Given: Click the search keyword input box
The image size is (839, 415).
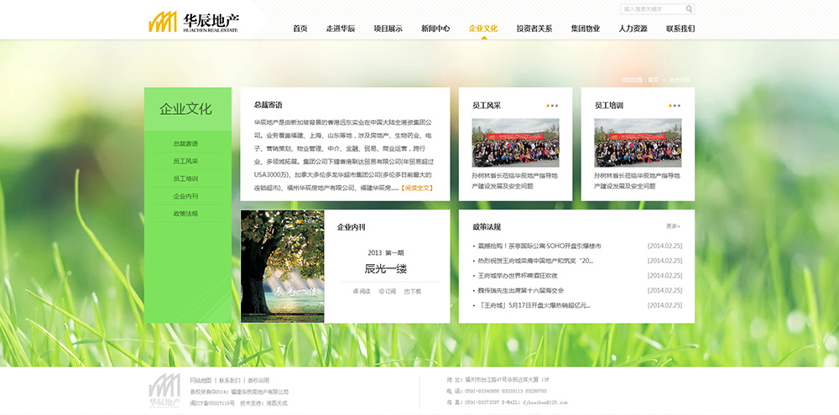Looking at the screenshot, I should pos(652,9).
